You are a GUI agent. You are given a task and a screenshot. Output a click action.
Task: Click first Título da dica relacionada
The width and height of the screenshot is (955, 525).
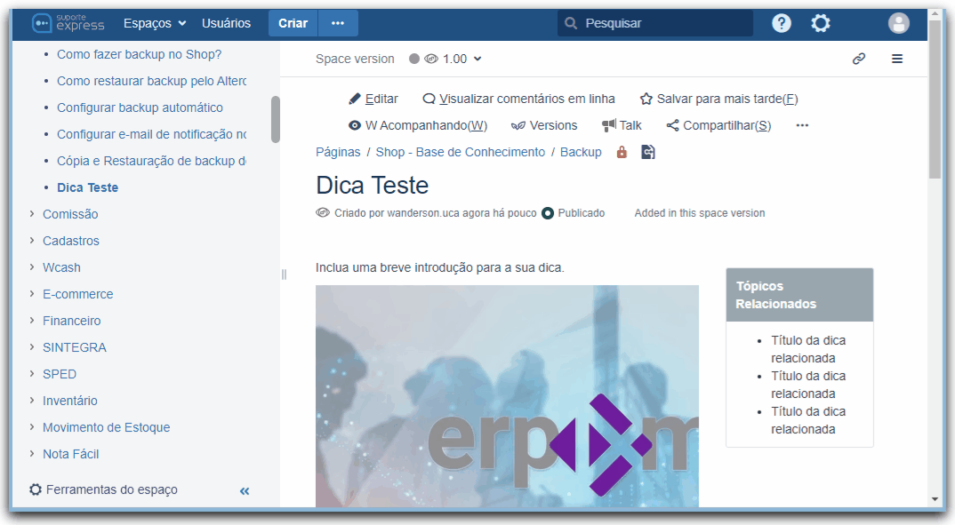point(808,349)
